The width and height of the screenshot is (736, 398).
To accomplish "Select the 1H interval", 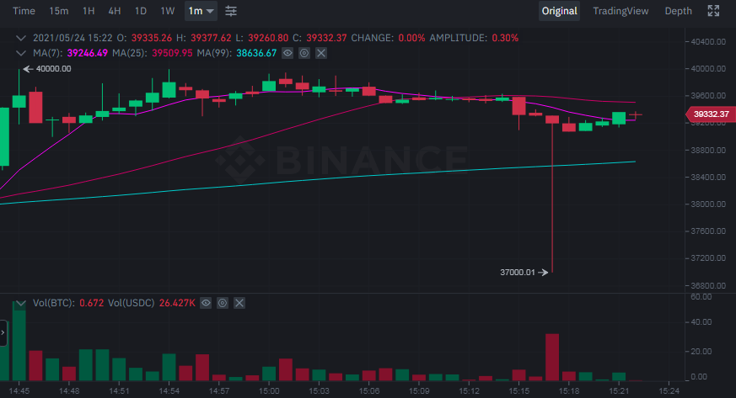I will point(89,11).
